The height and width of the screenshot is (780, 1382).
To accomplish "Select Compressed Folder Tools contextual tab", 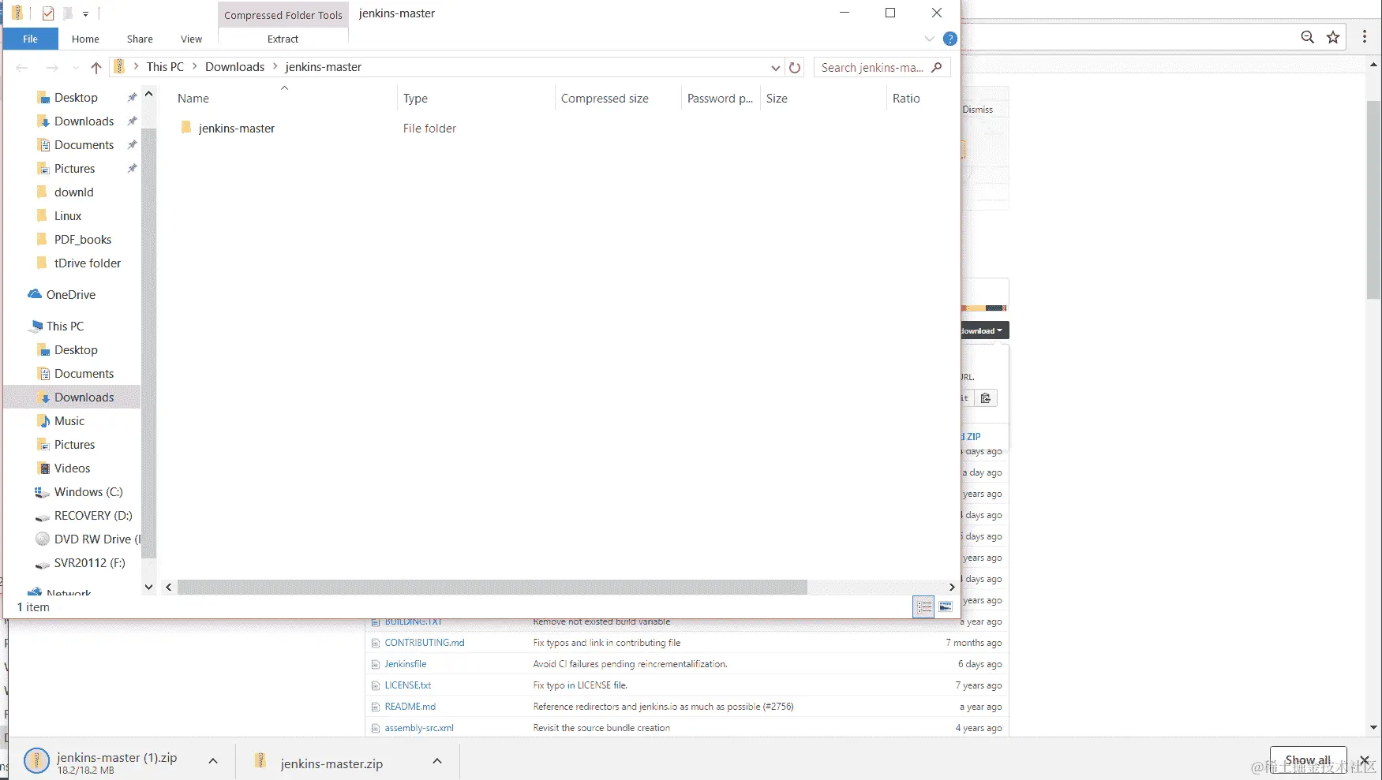I will click(x=283, y=15).
